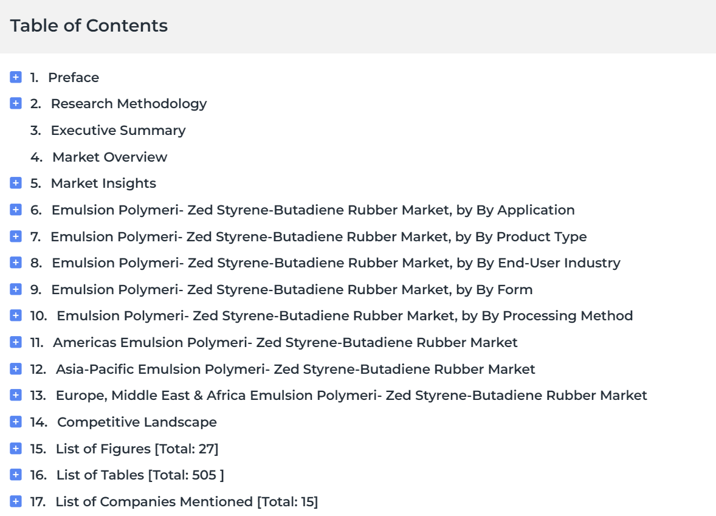This screenshot has height=516, width=716.
Task: Click the plus icon beside By Product Type
Action: 16,236
